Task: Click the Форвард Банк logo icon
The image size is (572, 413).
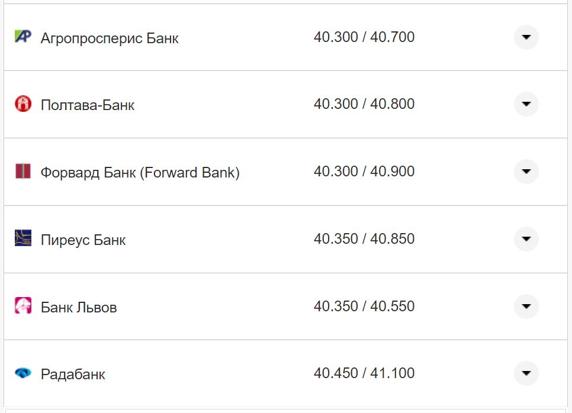Action: (x=23, y=172)
